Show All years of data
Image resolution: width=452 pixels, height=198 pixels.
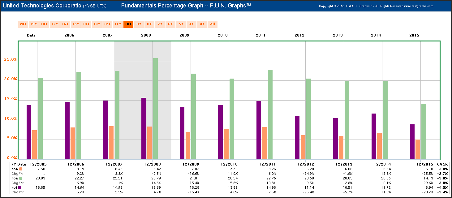click(x=213, y=24)
